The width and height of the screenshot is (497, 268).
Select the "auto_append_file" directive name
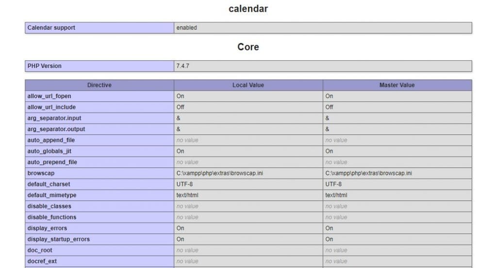coord(51,140)
